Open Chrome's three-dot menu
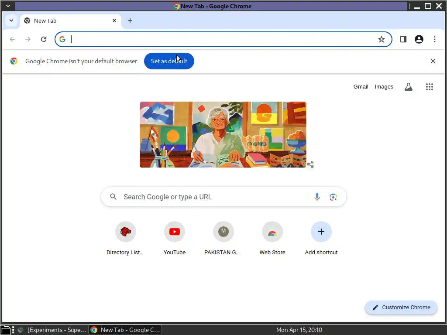This screenshot has width=447, height=335. 434,39
